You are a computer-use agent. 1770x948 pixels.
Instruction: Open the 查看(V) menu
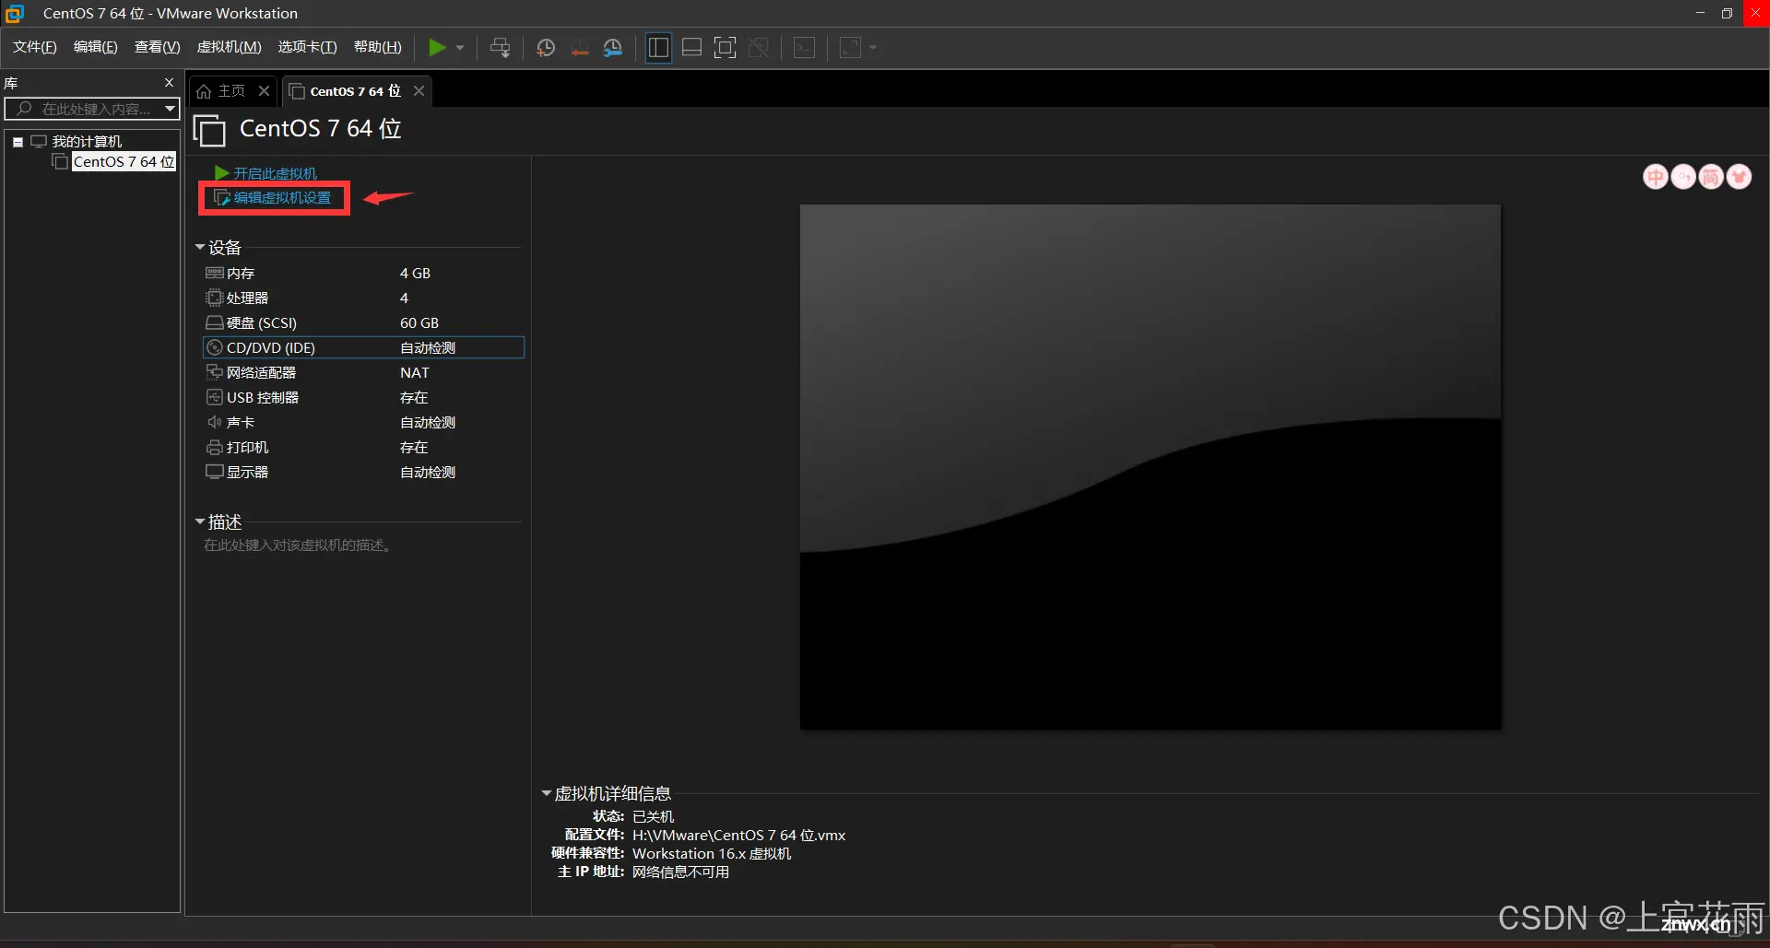(157, 47)
